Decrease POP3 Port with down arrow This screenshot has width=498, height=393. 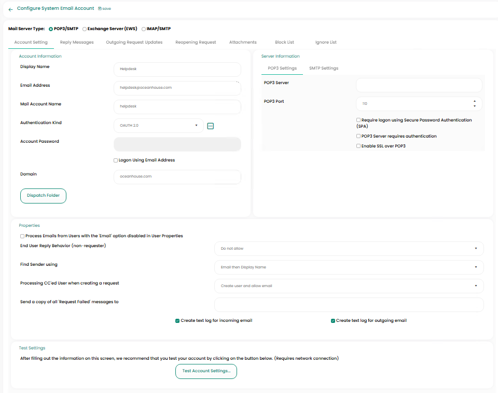coord(474,106)
